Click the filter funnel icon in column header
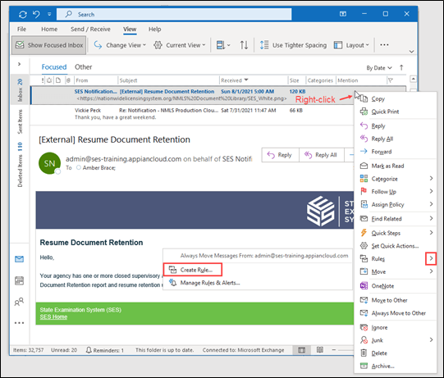The height and width of the screenshot is (378, 444). 391,80
